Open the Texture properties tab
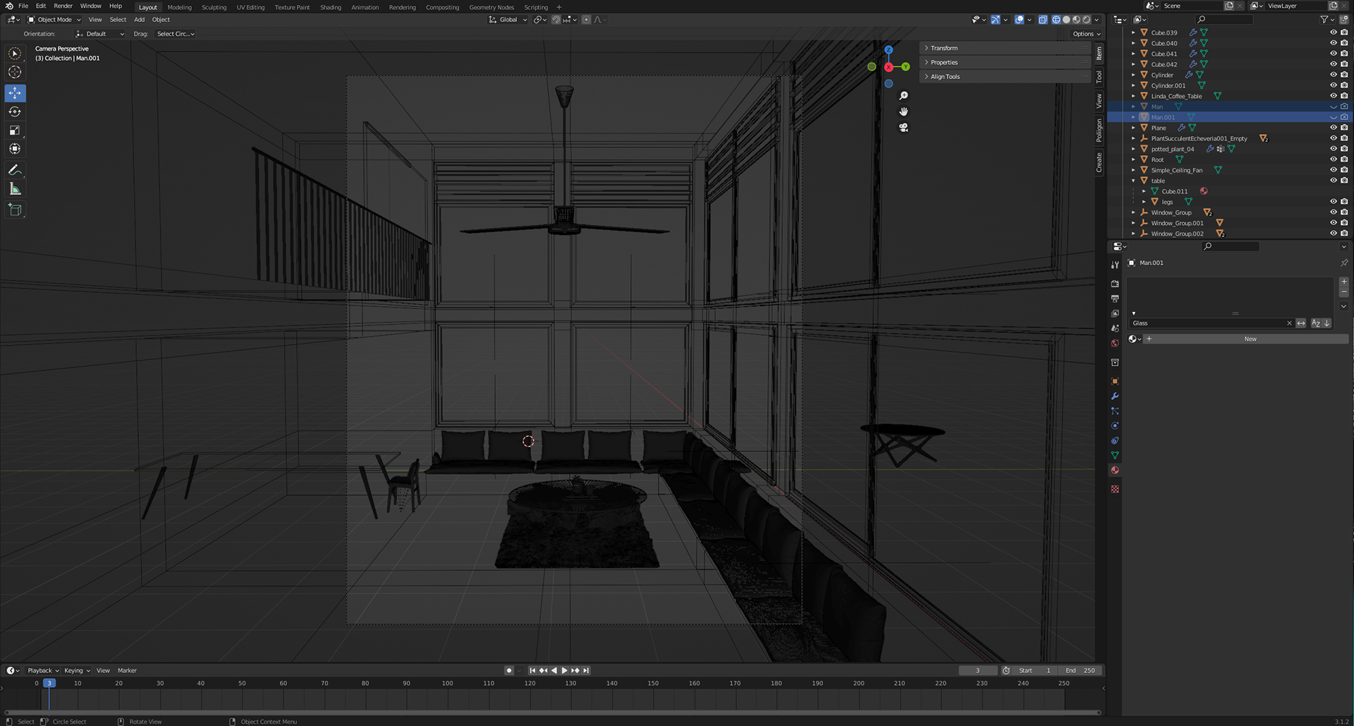Screen dimensions: 1354x726 (1115, 489)
